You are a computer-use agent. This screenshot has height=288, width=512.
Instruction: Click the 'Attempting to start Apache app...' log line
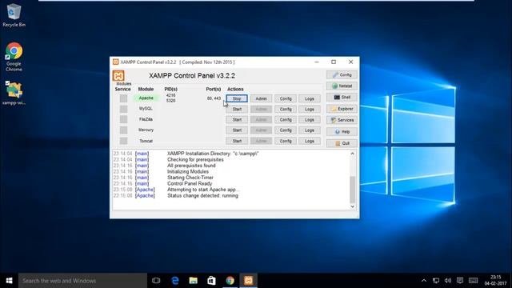(x=203, y=190)
